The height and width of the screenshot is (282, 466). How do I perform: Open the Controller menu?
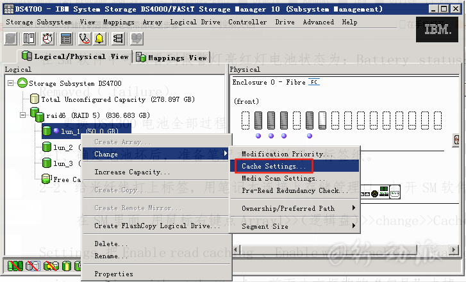(247, 22)
